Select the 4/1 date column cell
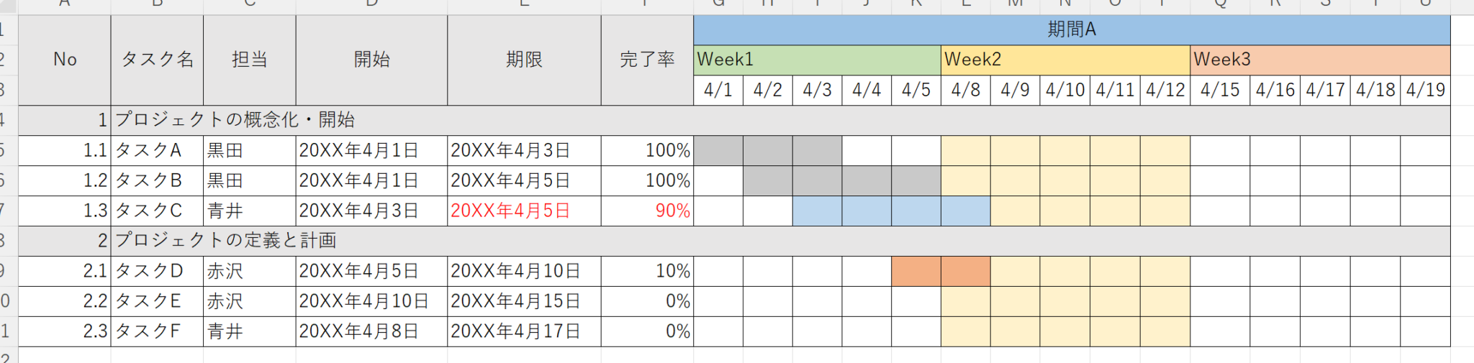This screenshot has width=1474, height=363. (718, 90)
